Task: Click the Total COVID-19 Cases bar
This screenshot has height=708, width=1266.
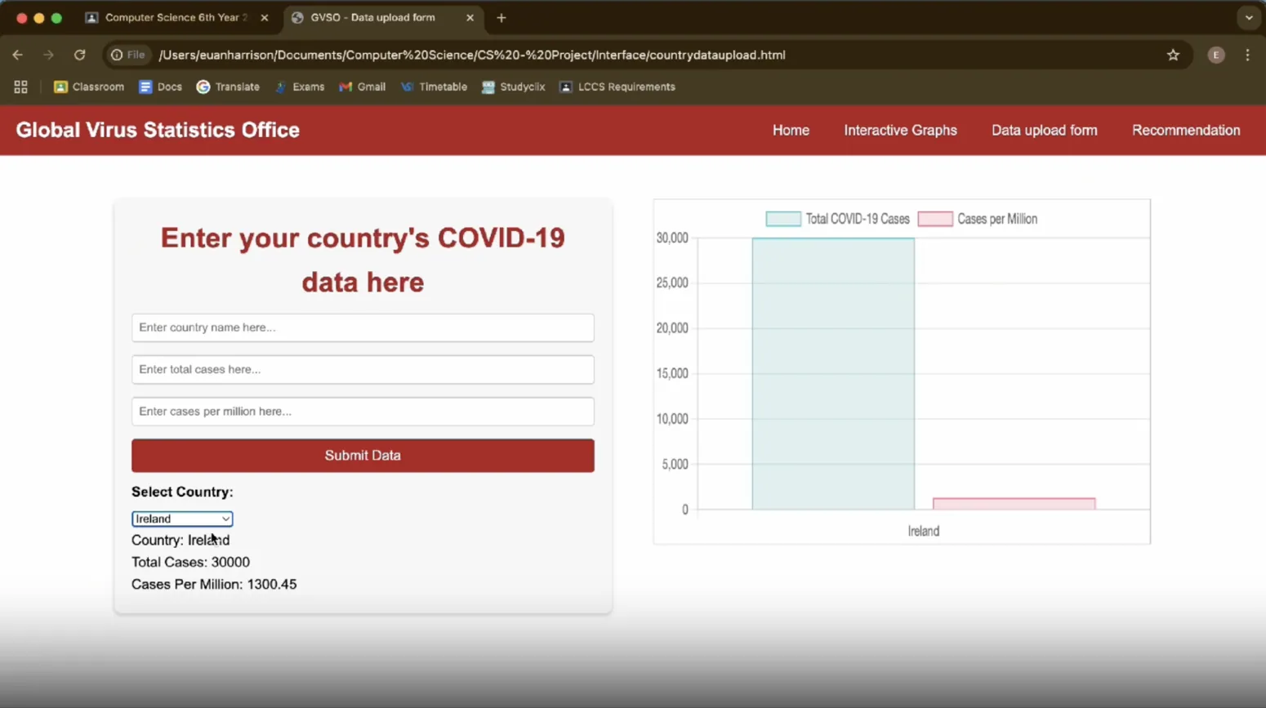Action: pyautogui.click(x=833, y=374)
